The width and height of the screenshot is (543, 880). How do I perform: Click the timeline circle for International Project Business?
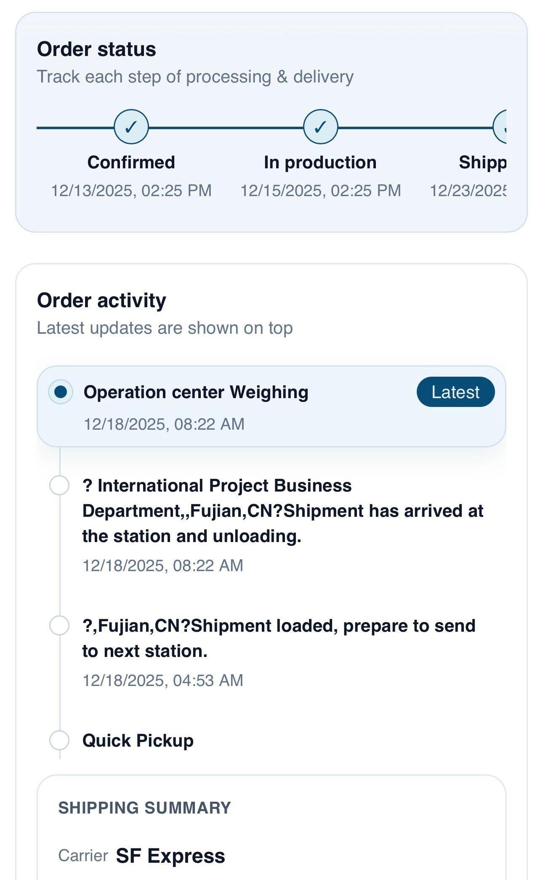pos(59,485)
